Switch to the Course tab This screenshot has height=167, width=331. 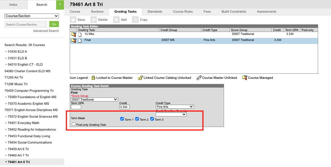click(x=75, y=12)
